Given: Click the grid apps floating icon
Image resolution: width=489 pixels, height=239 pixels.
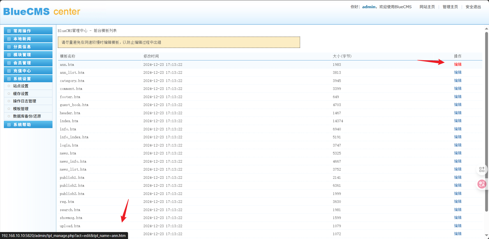Looking at the screenshot, I should 482,169.
